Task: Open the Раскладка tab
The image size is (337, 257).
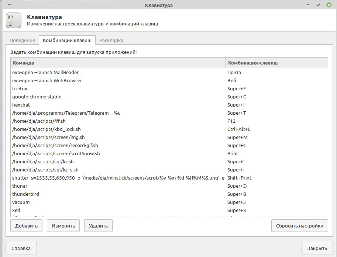Action: (x=111, y=40)
